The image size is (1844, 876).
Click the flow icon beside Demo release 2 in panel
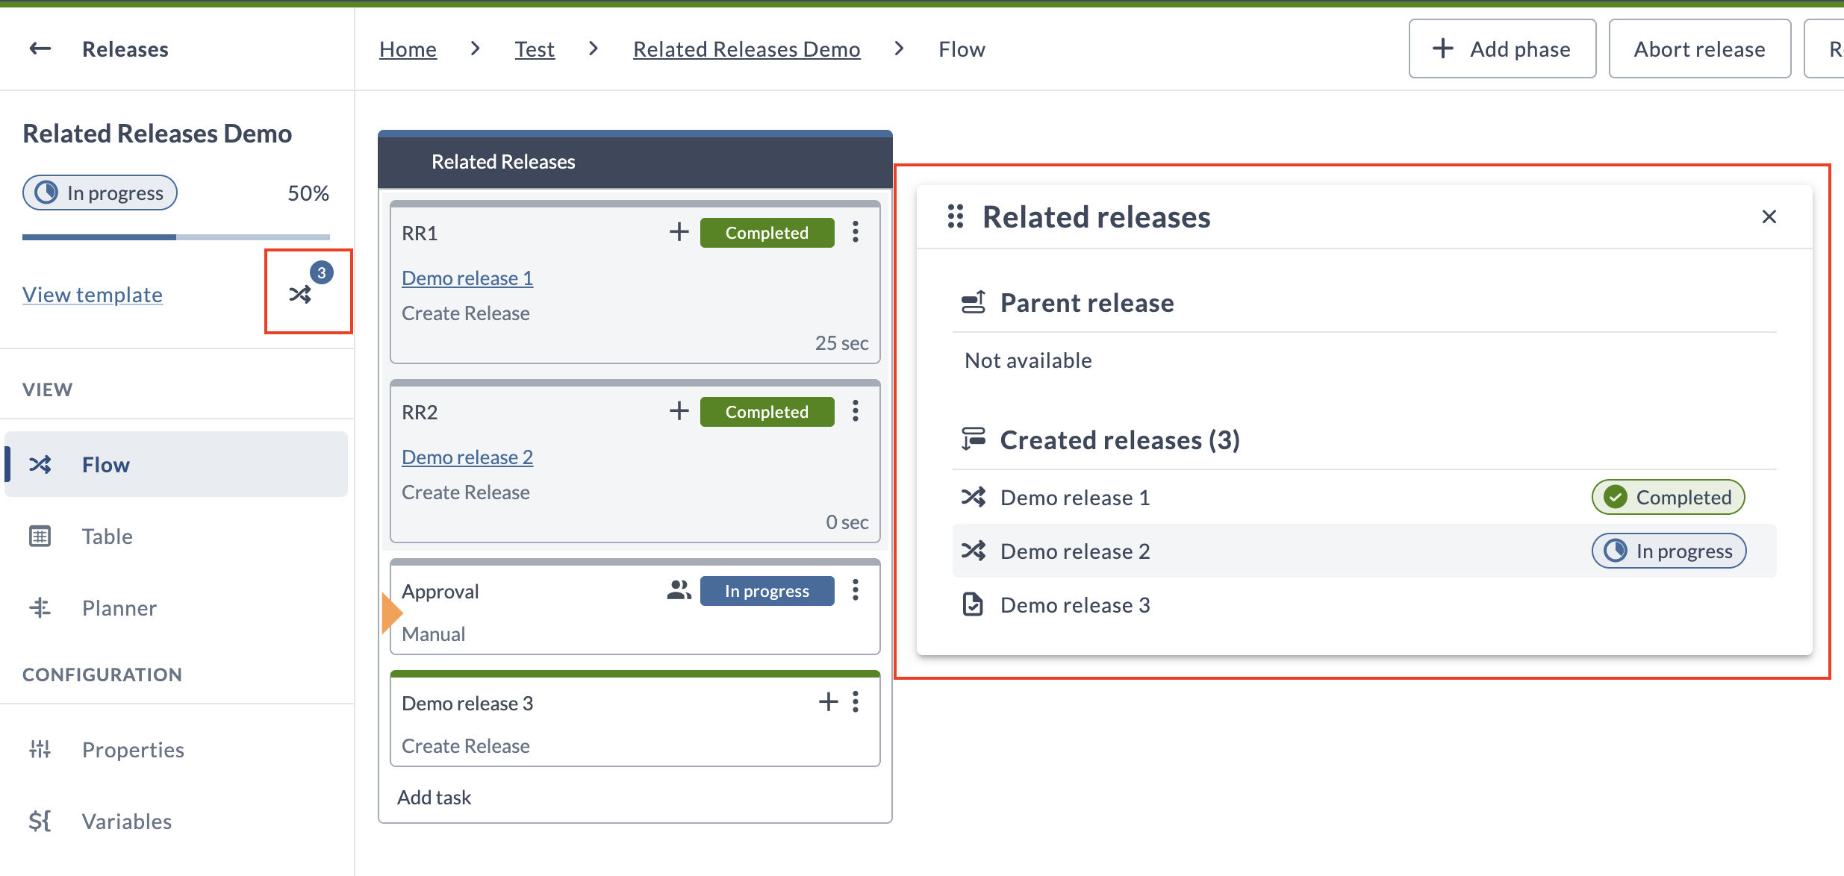[x=974, y=551]
